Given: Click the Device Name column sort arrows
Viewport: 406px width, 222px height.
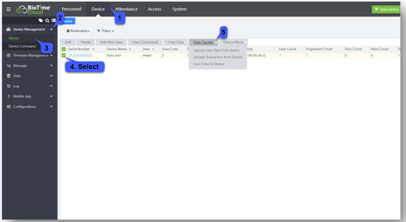Looking at the screenshot, I should click(x=130, y=49).
